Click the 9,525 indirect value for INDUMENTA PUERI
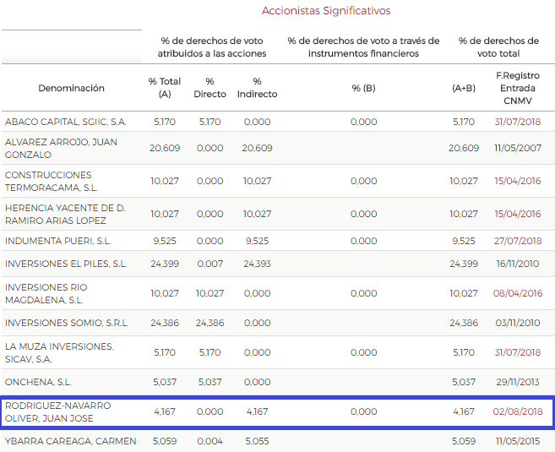This screenshot has width=555, height=452. (257, 241)
